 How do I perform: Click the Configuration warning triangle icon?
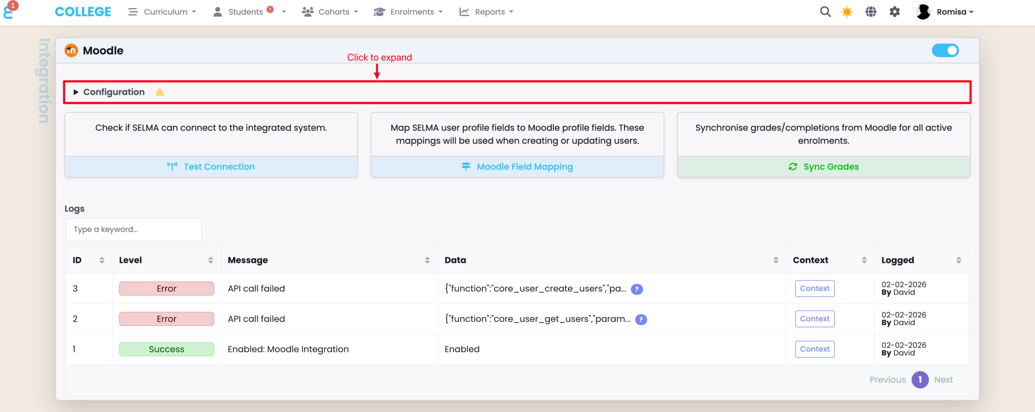pos(160,92)
